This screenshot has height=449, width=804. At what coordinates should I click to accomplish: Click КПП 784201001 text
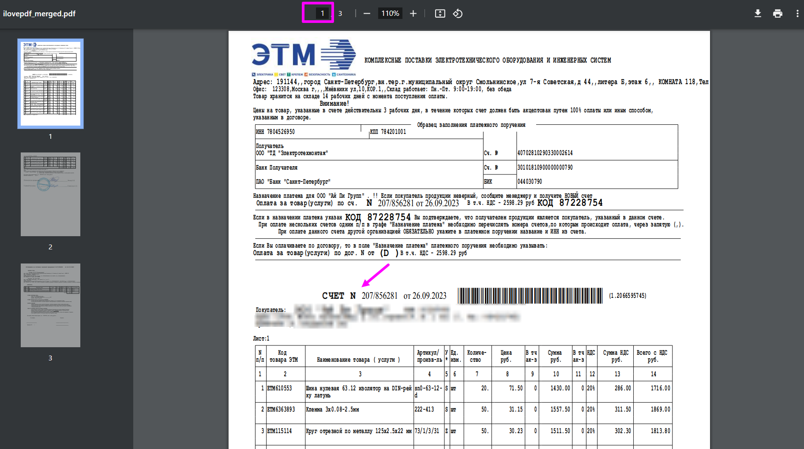pos(388,132)
